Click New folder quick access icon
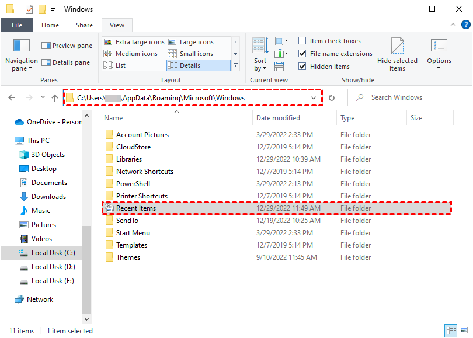 pos(42,9)
